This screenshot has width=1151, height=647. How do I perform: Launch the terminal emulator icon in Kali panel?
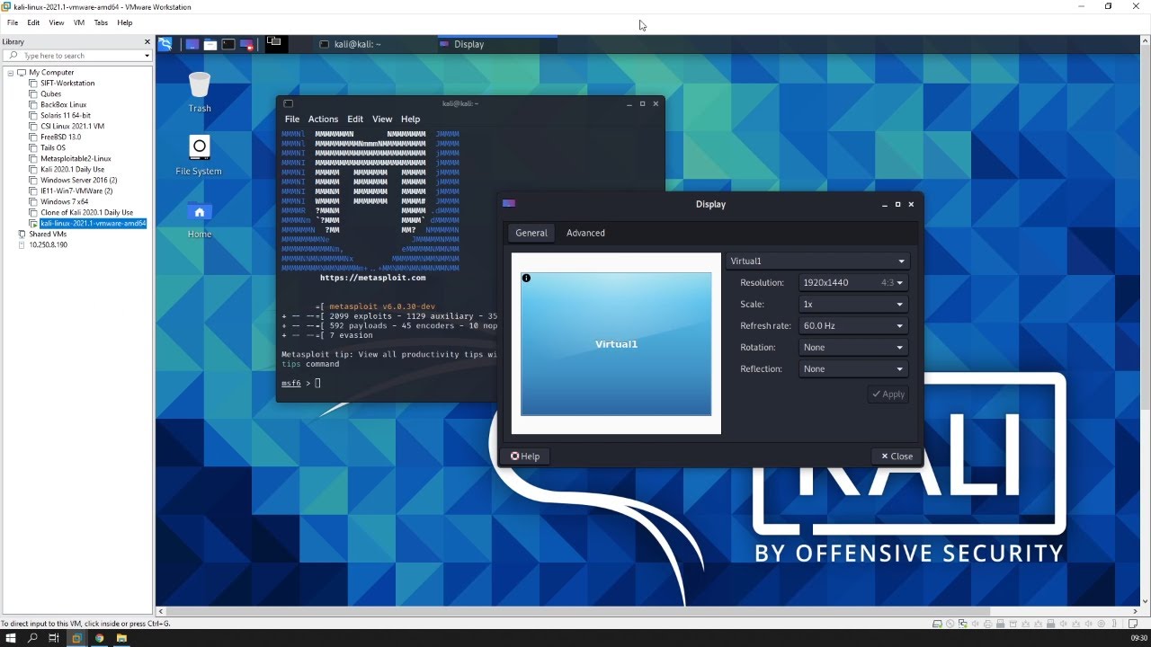click(x=228, y=44)
